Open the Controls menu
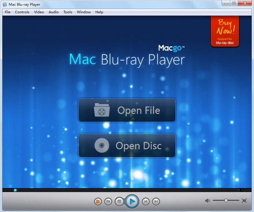This screenshot has width=254, height=212. (x=22, y=12)
